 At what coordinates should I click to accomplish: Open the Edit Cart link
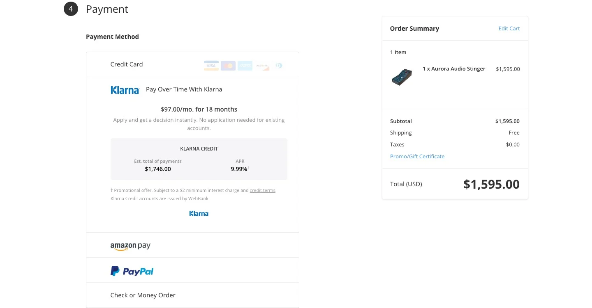tap(509, 28)
